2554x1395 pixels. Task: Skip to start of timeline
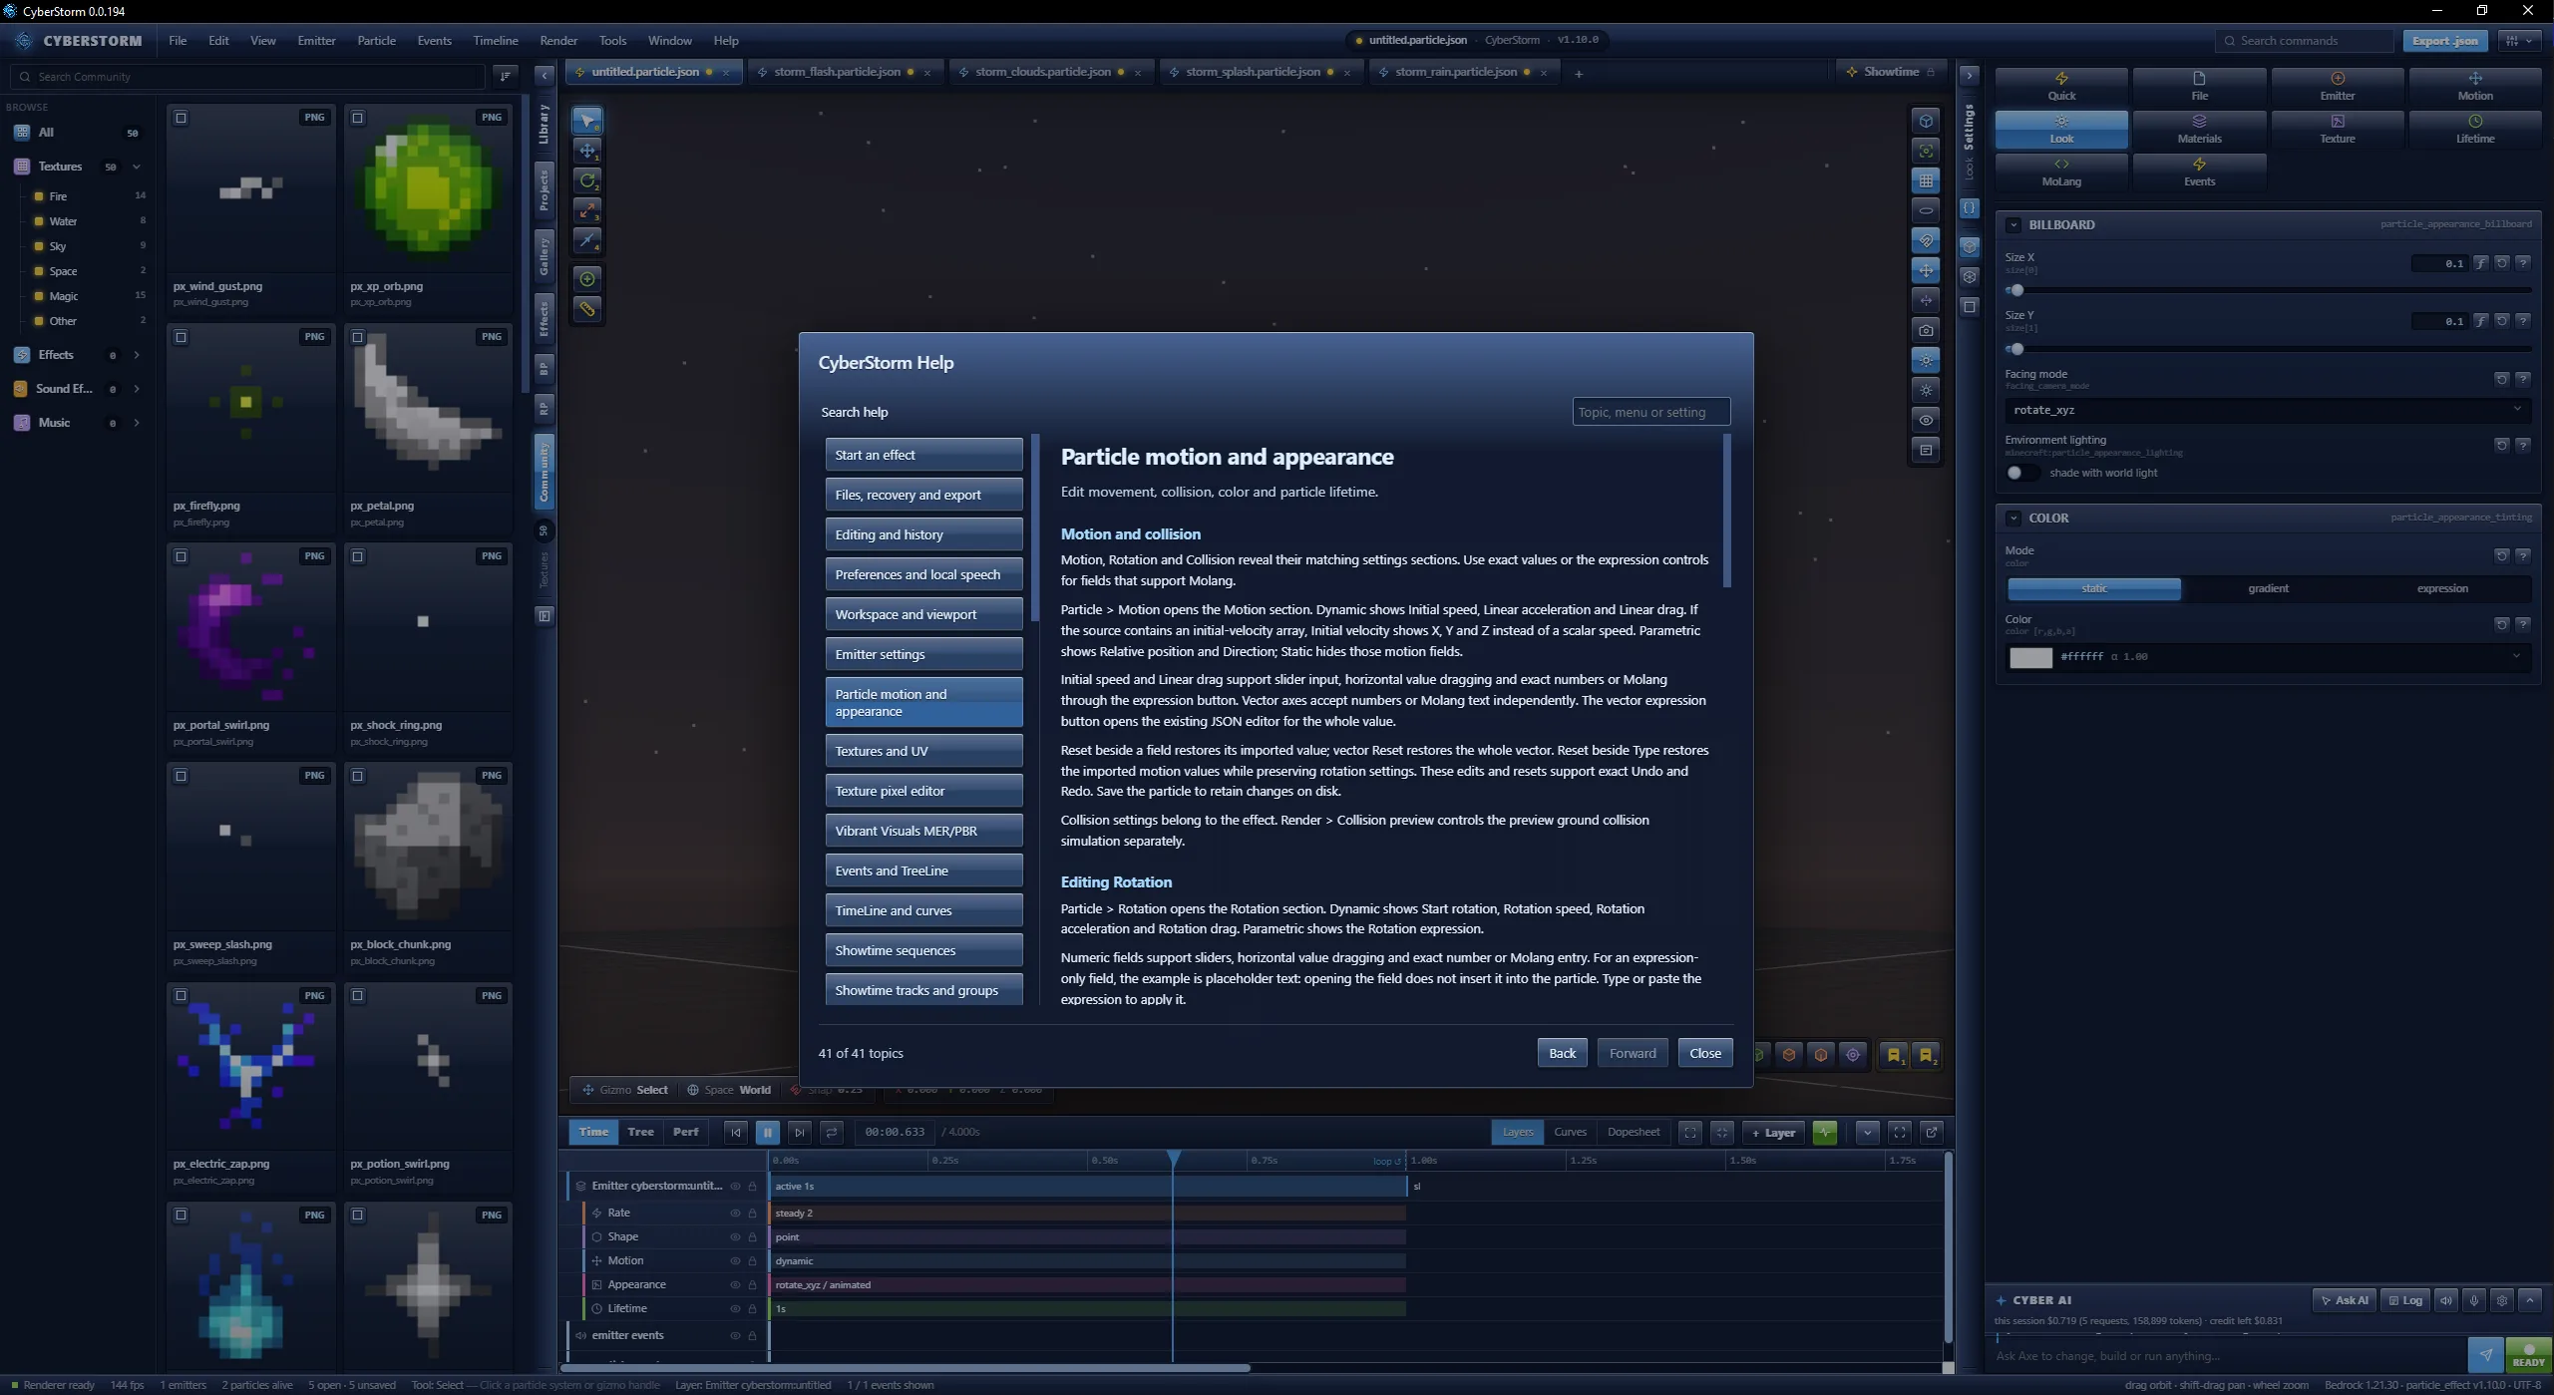point(735,1132)
